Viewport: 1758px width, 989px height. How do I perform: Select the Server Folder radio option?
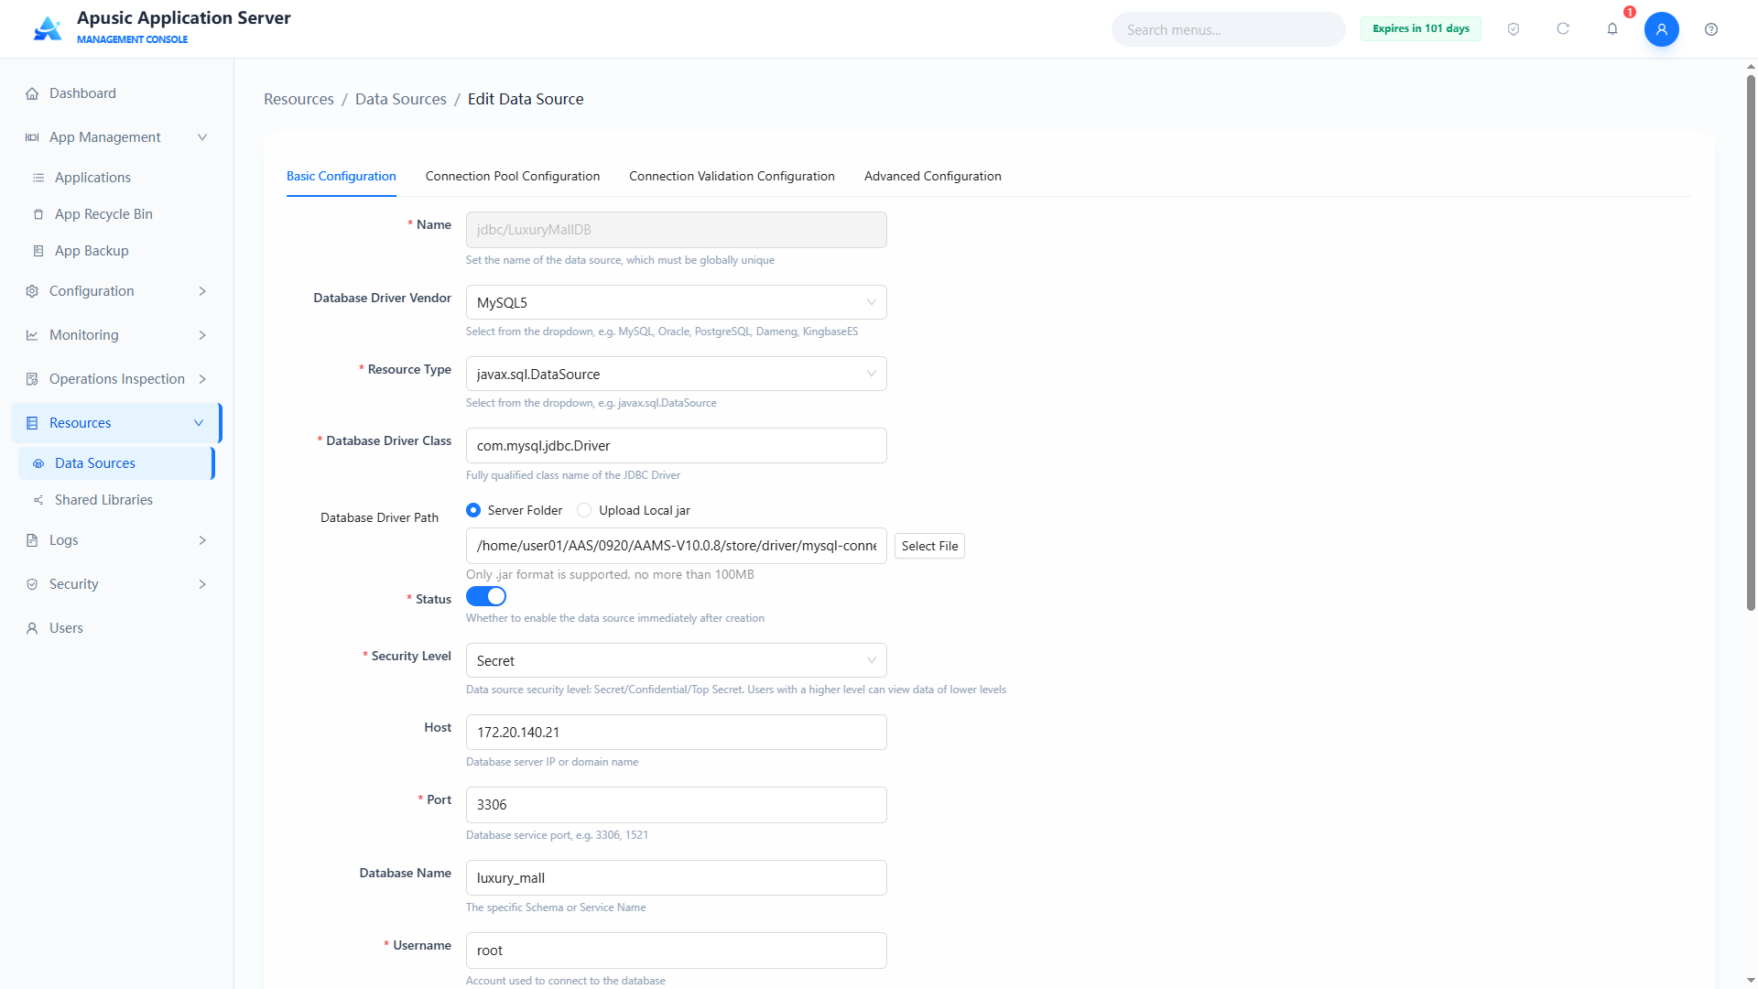coord(473,510)
